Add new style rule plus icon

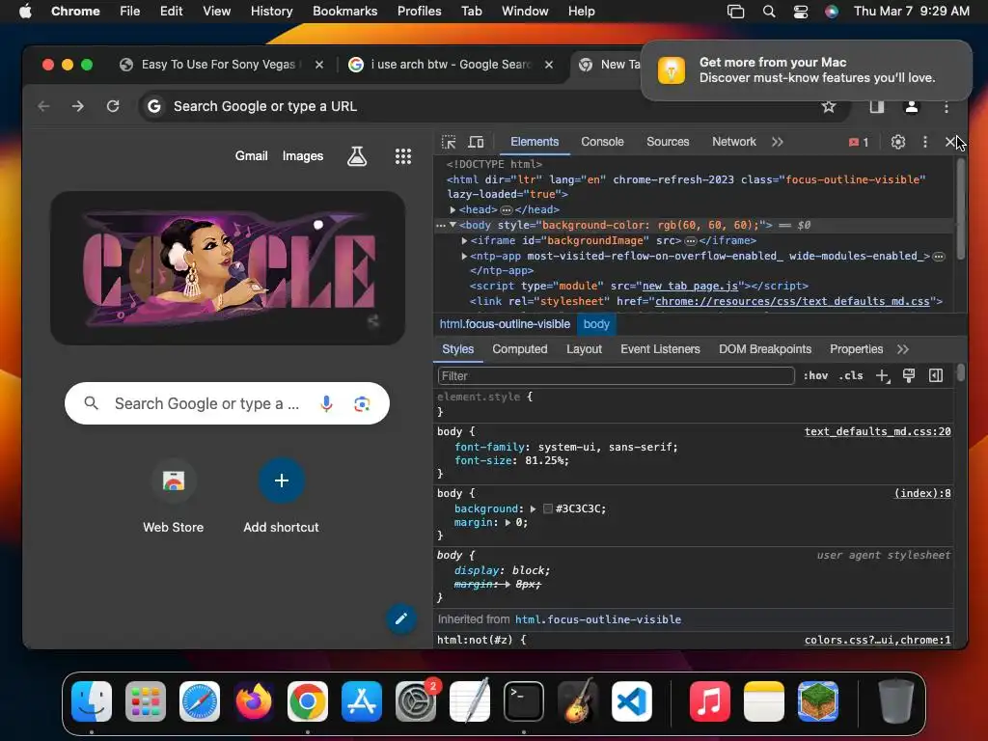point(882,376)
